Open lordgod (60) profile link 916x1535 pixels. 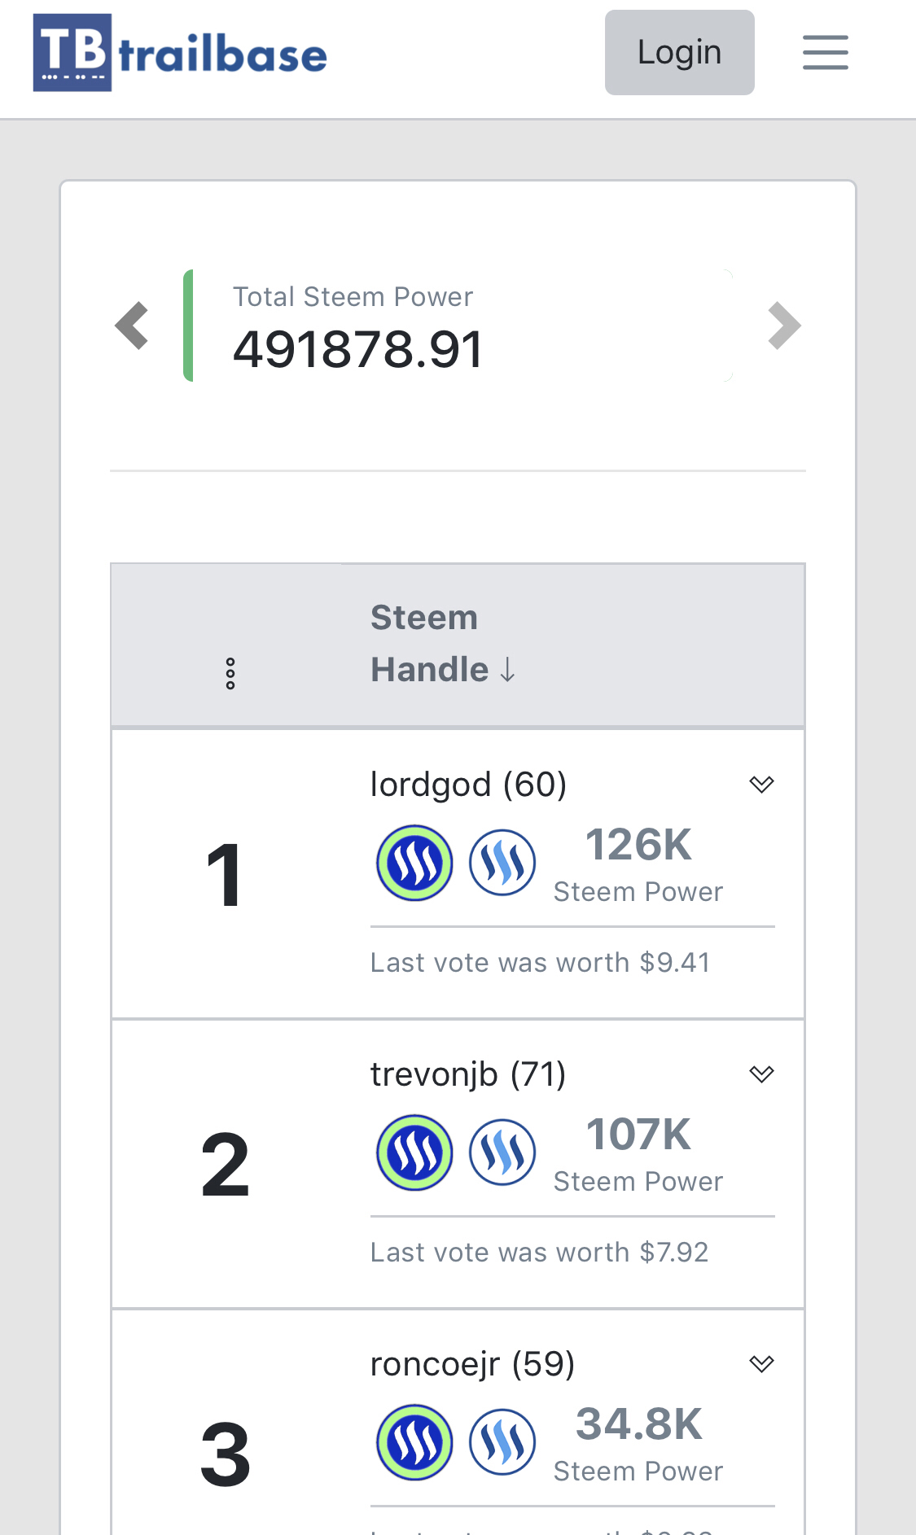(468, 785)
